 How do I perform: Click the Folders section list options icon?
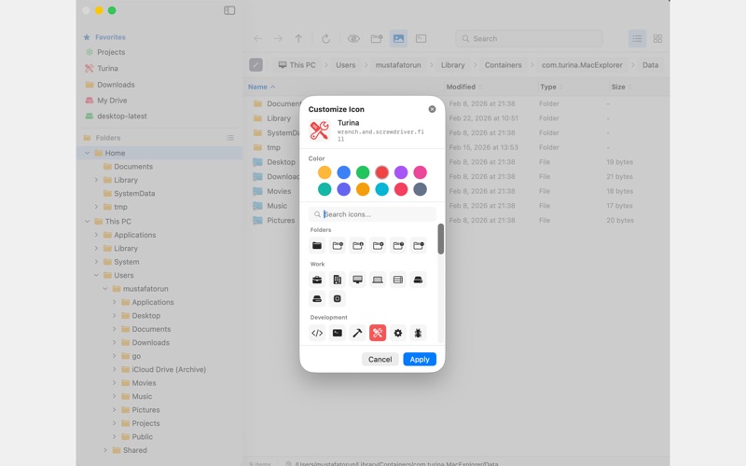tap(230, 137)
